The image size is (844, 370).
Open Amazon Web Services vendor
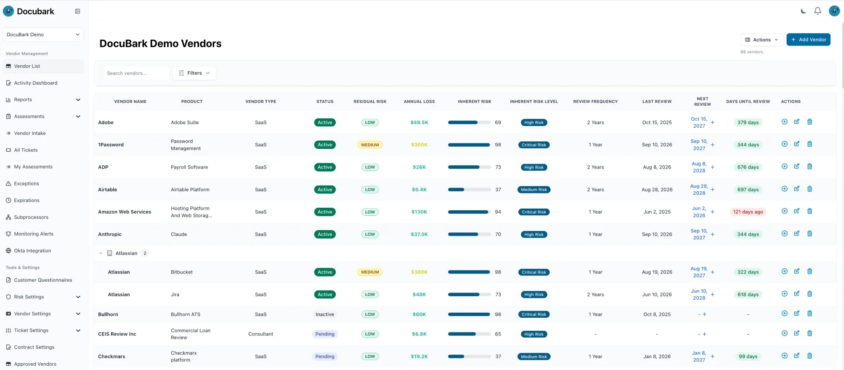(124, 212)
